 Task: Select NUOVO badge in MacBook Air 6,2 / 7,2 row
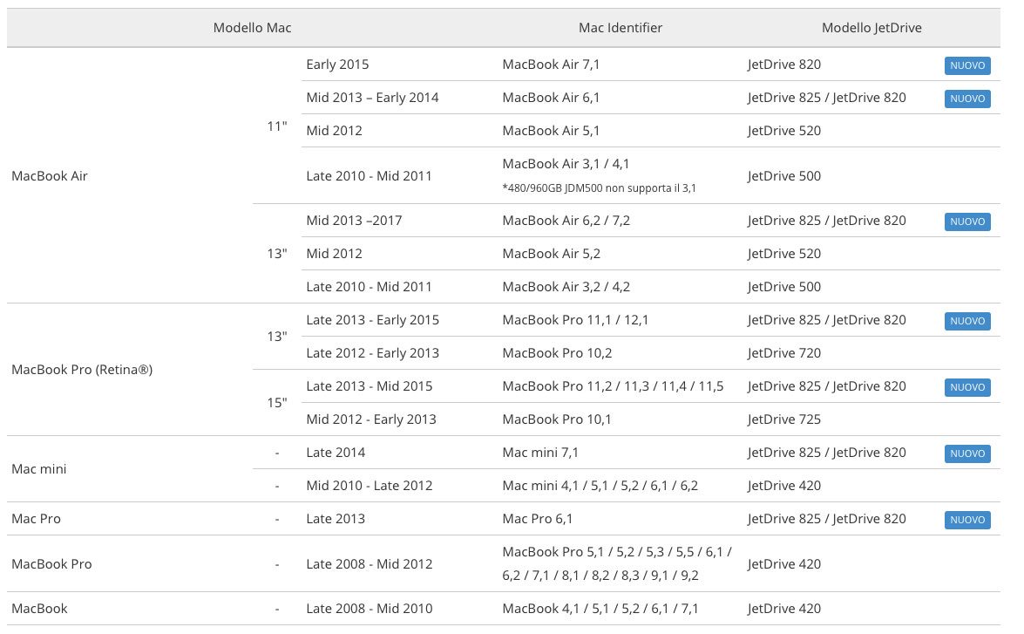pos(966,222)
